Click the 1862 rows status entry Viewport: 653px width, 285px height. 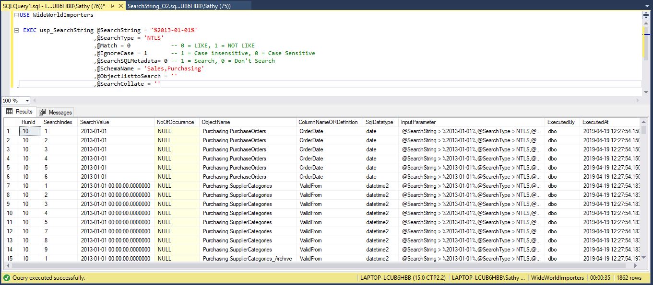(x=629, y=278)
